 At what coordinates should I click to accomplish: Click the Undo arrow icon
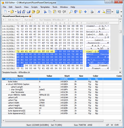59,12
